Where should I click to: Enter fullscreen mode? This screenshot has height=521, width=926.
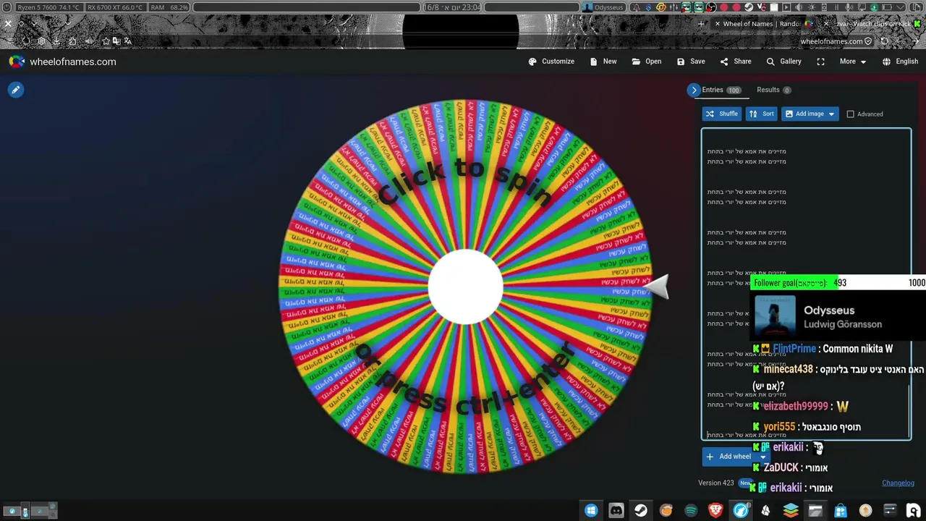click(x=820, y=62)
